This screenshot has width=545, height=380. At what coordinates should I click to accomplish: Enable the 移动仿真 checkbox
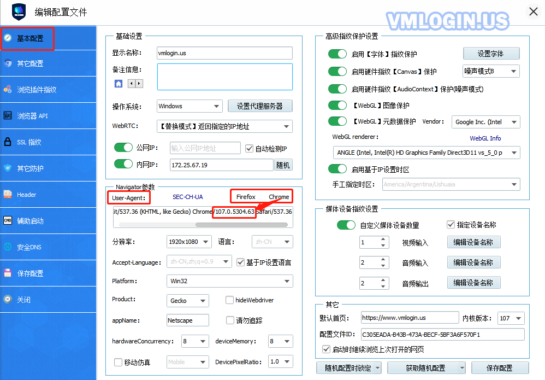118,363
